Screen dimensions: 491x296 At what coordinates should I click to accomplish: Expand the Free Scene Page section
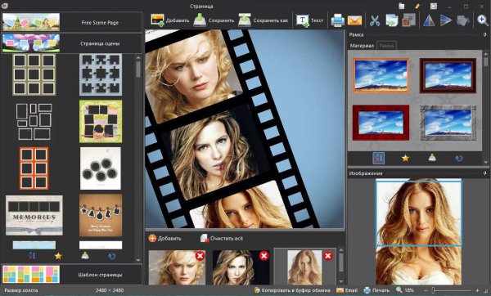(72, 22)
